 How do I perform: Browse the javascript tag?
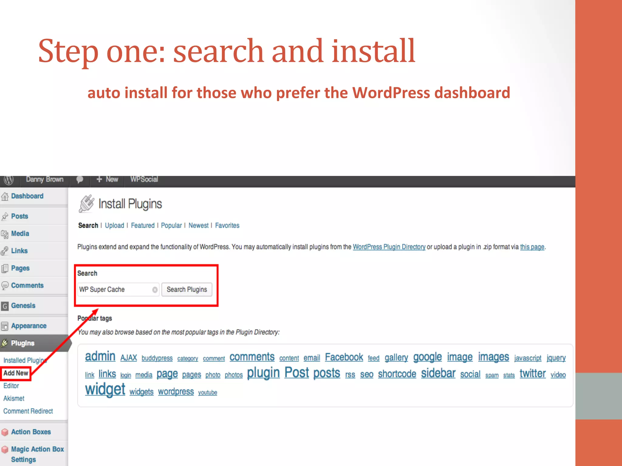tap(528, 358)
